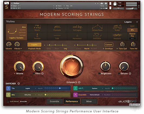Open the Dynamics settings gear
Screen dimensions: 144x114
click(x=79, y=82)
